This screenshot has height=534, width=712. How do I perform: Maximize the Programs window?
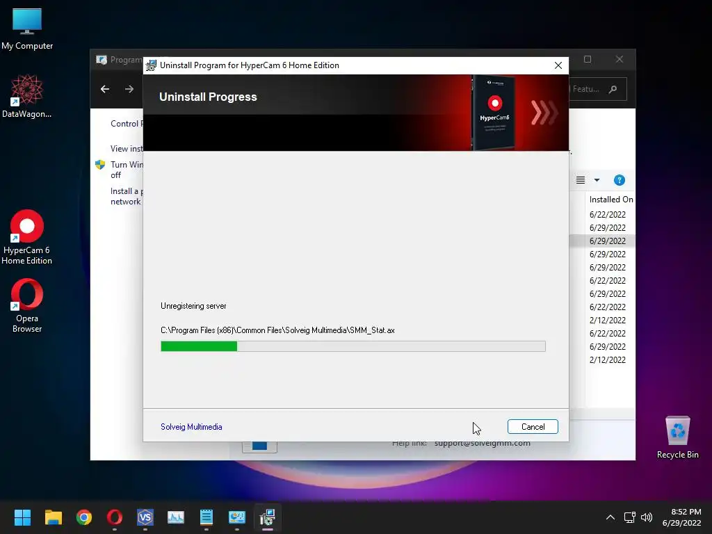(x=588, y=60)
